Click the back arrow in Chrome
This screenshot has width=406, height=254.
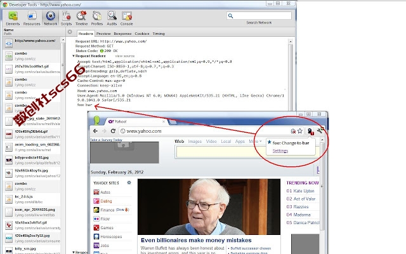click(x=95, y=131)
